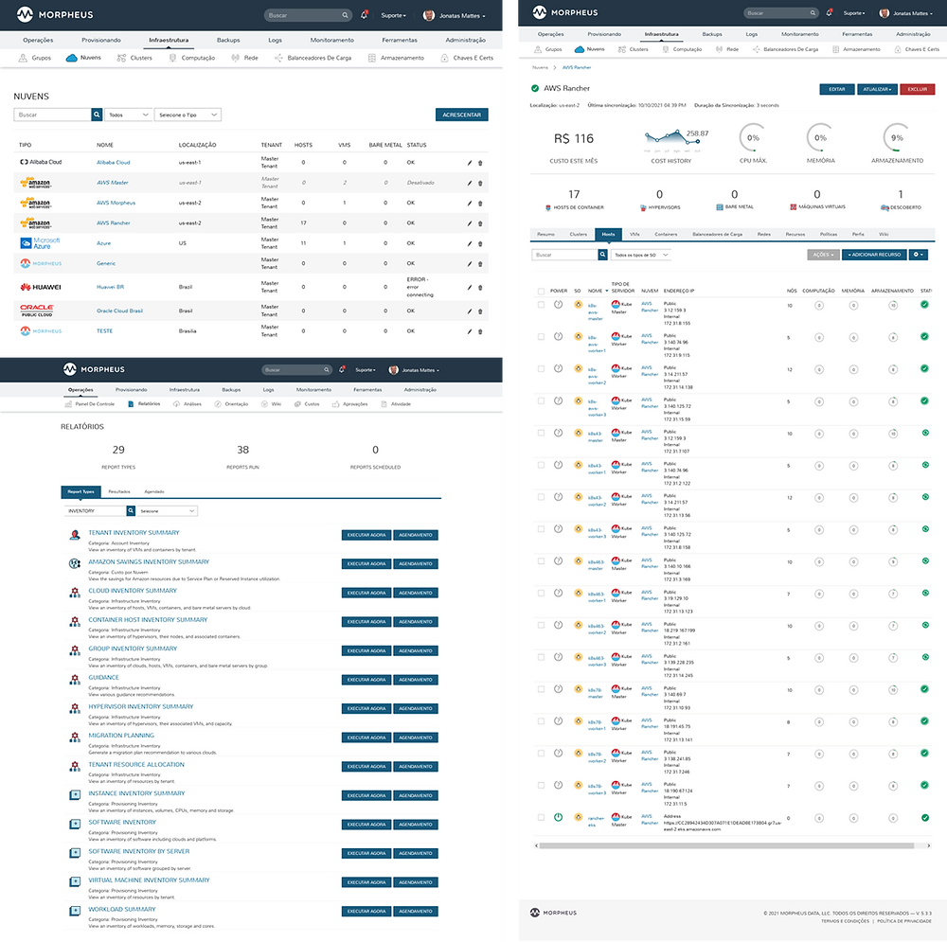947x942 pixels.
Task: Tick the select-all checkbox in hosts table header
Action: click(541, 291)
